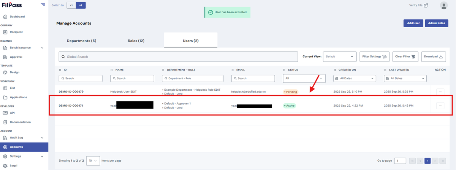Image resolution: width=456 pixels, height=170 pixels.
Task: Open the Created On dates filter
Action: pyautogui.click(x=355, y=79)
